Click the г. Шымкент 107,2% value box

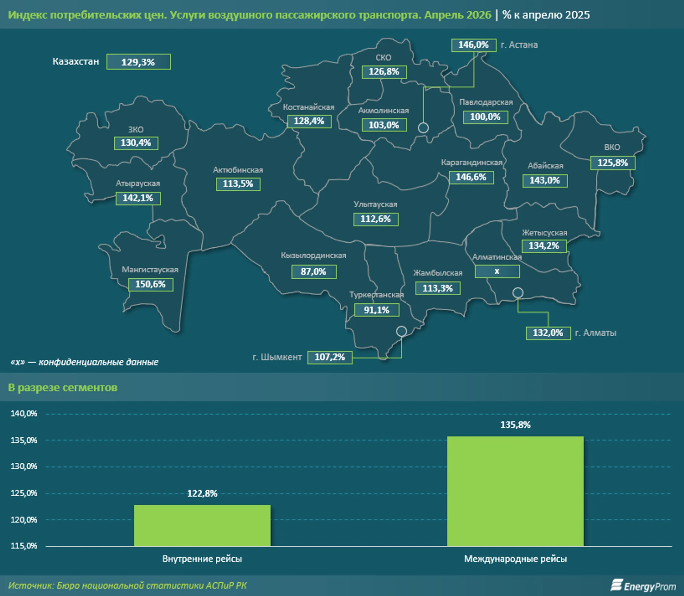(x=330, y=357)
